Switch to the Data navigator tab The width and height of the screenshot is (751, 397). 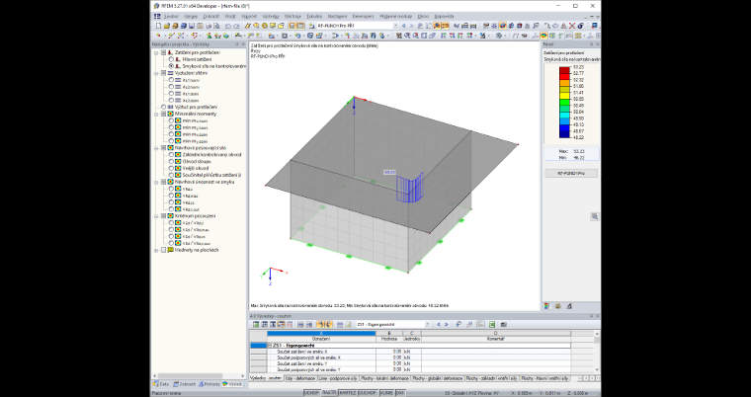click(161, 384)
